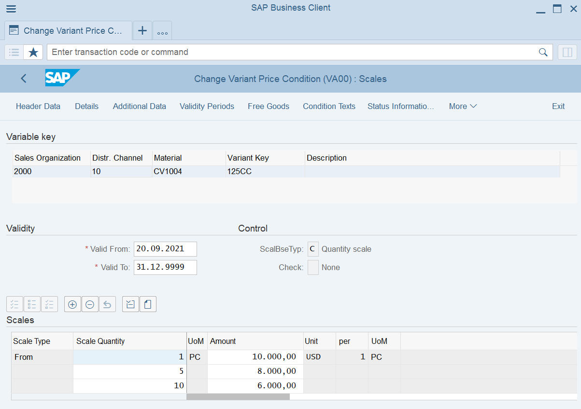Click the ScalBseTyp field containing C
The height and width of the screenshot is (409, 581).
pos(313,249)
